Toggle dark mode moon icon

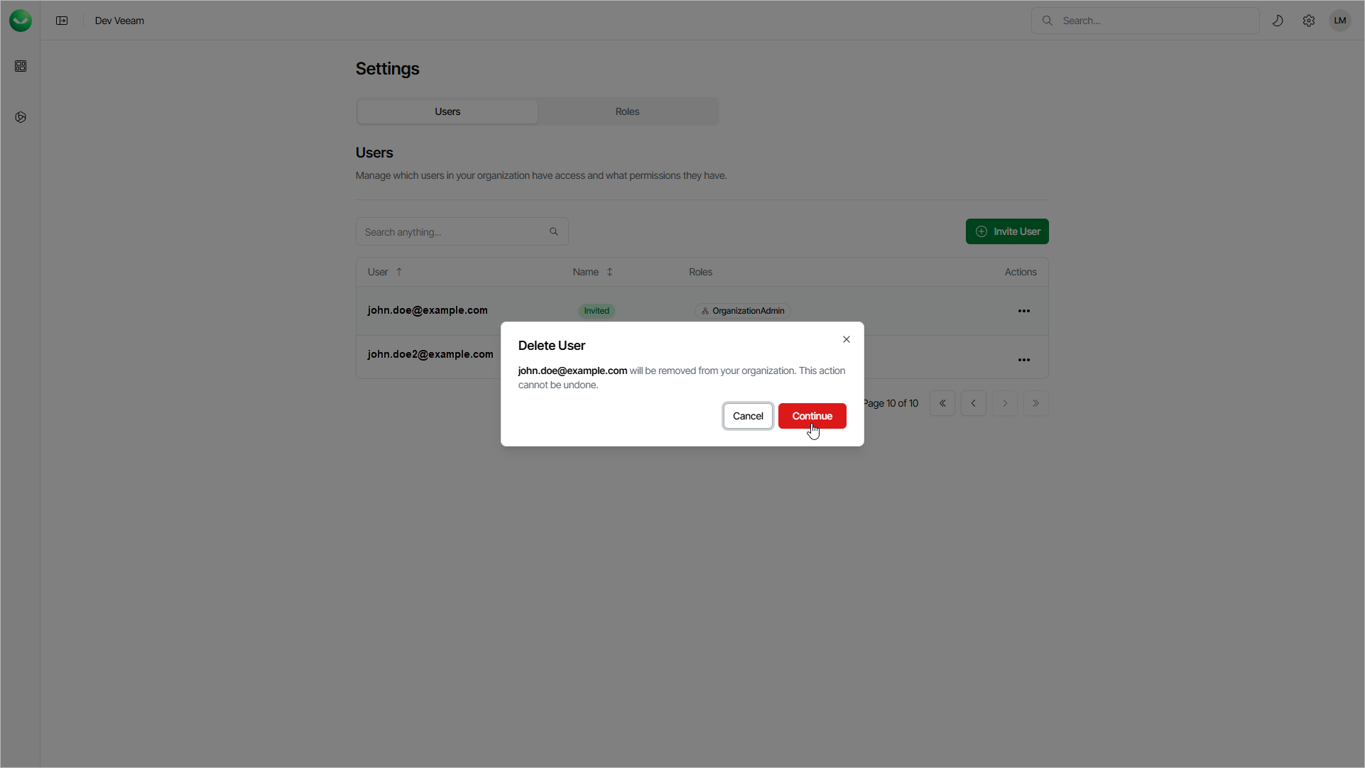tap(1278, 21)
